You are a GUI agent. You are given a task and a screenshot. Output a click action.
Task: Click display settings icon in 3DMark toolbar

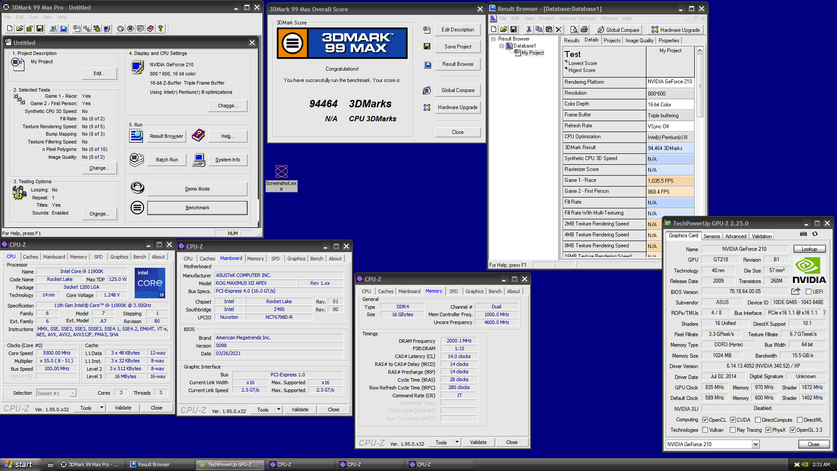point(107,29)
